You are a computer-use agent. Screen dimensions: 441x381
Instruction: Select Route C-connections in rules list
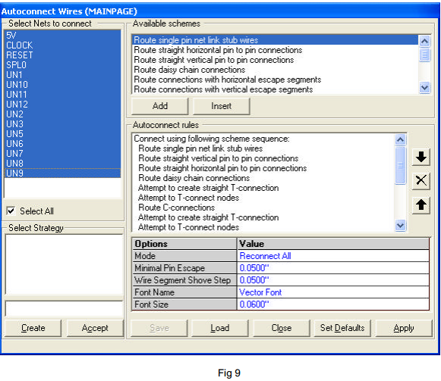[x=177, y=208]
